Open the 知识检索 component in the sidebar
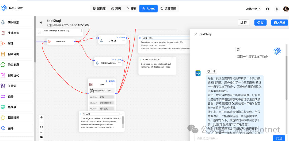 pos(13,22)
